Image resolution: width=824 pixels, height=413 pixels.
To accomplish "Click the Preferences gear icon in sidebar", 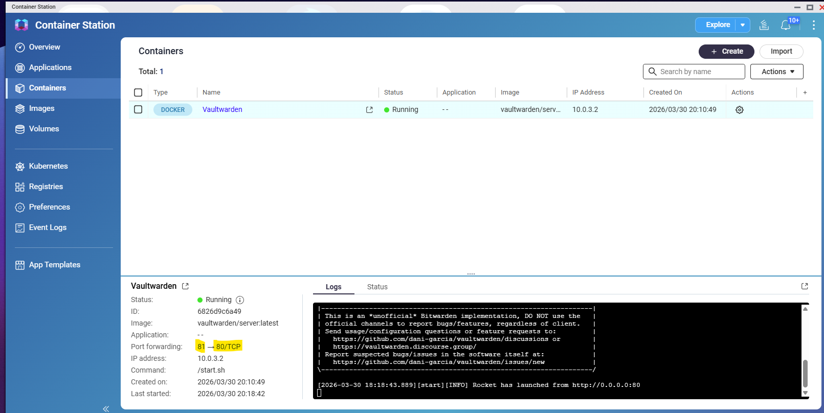I will pos(20,208).
